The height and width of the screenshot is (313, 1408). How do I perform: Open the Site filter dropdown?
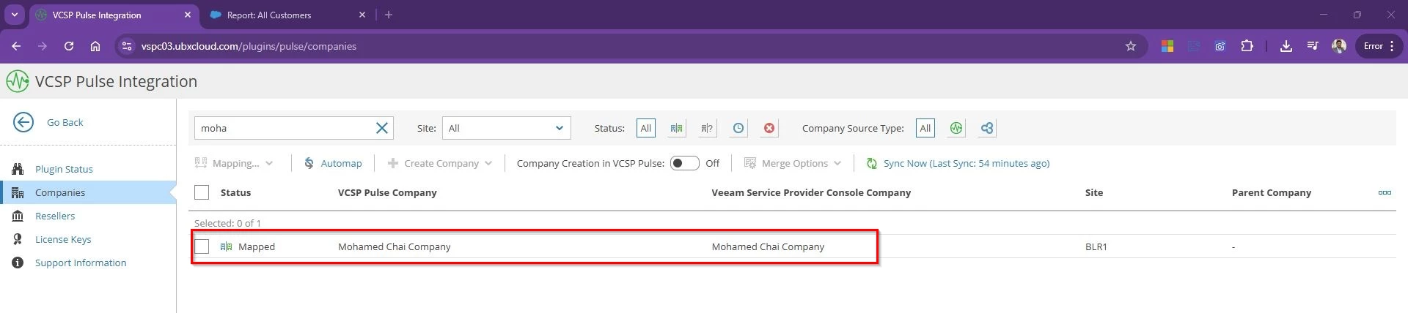click(506, 128)
